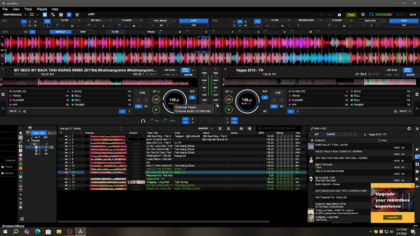This screenshot has width=420, height=236.
Task: Play deck 2 with green play button
Action: (x=229, y=110)
